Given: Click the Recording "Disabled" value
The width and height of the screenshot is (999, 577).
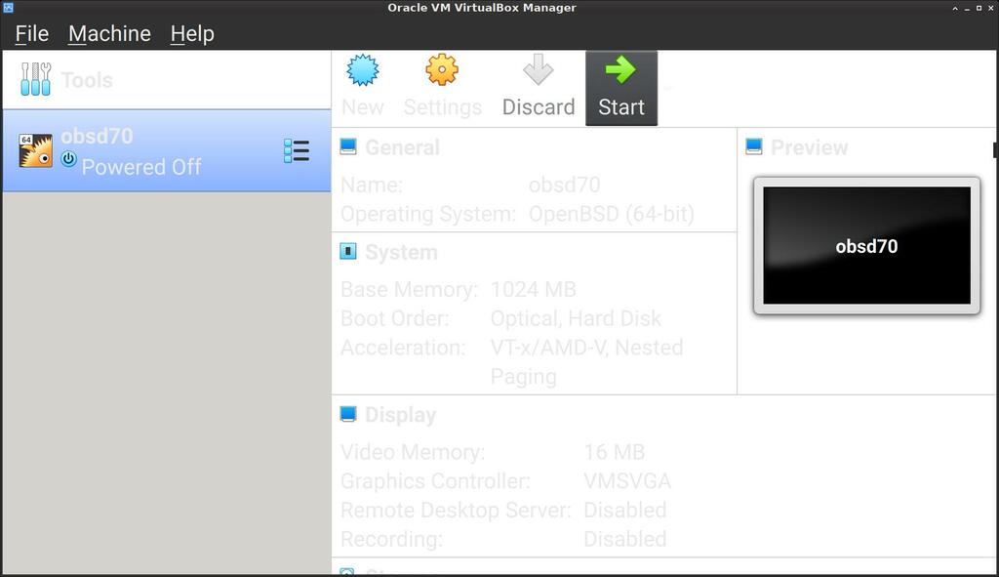Looking at the screenshot, I should [625, 539].
